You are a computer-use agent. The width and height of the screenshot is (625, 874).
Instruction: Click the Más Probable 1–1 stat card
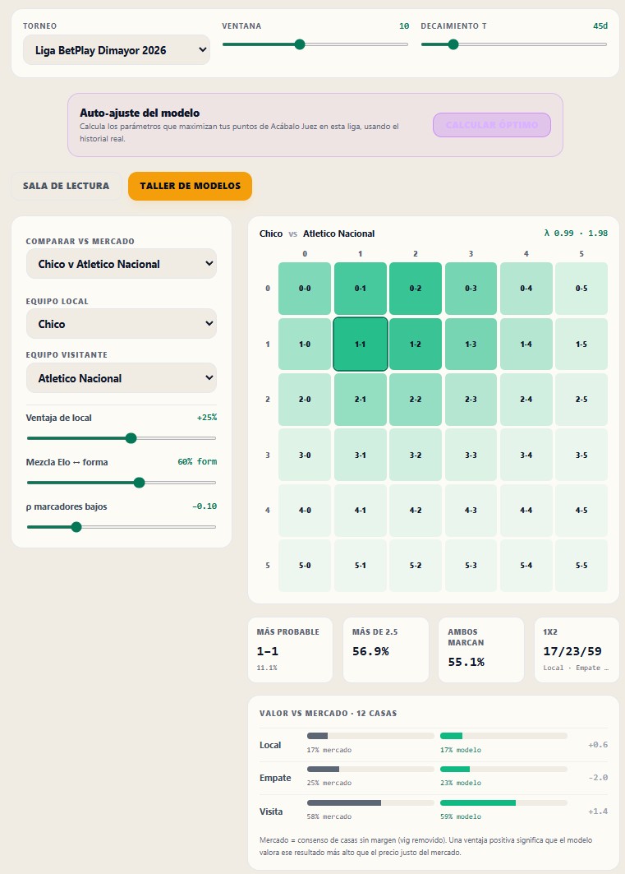pos(290,650)
